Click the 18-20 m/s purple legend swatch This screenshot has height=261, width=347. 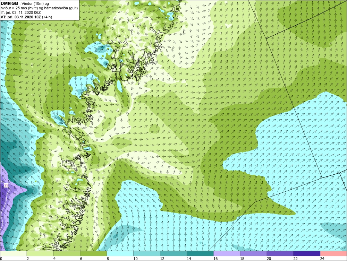pyautogui.click(x=253, y=253)
